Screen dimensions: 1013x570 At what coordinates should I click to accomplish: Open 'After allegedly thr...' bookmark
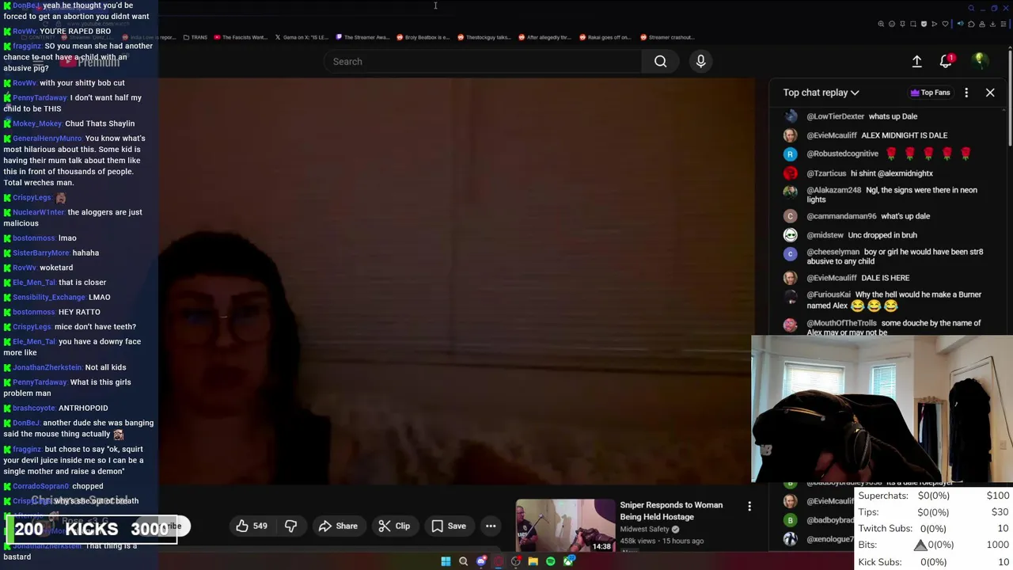tap(544, 37)
